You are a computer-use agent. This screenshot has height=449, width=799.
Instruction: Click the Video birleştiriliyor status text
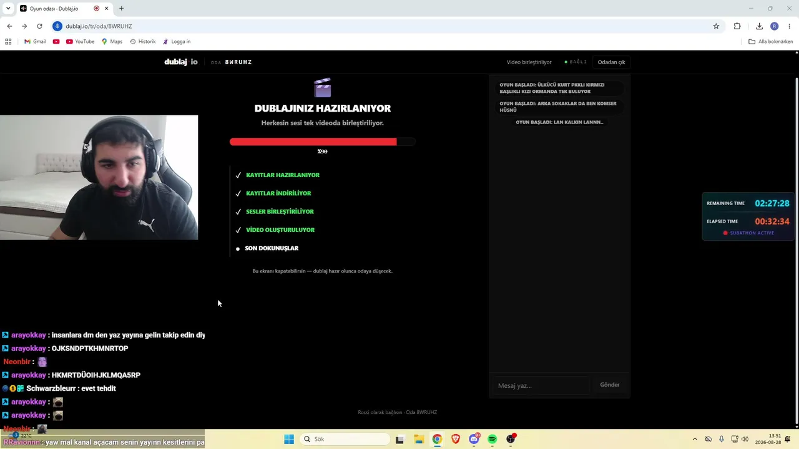(x=529, y=62)
